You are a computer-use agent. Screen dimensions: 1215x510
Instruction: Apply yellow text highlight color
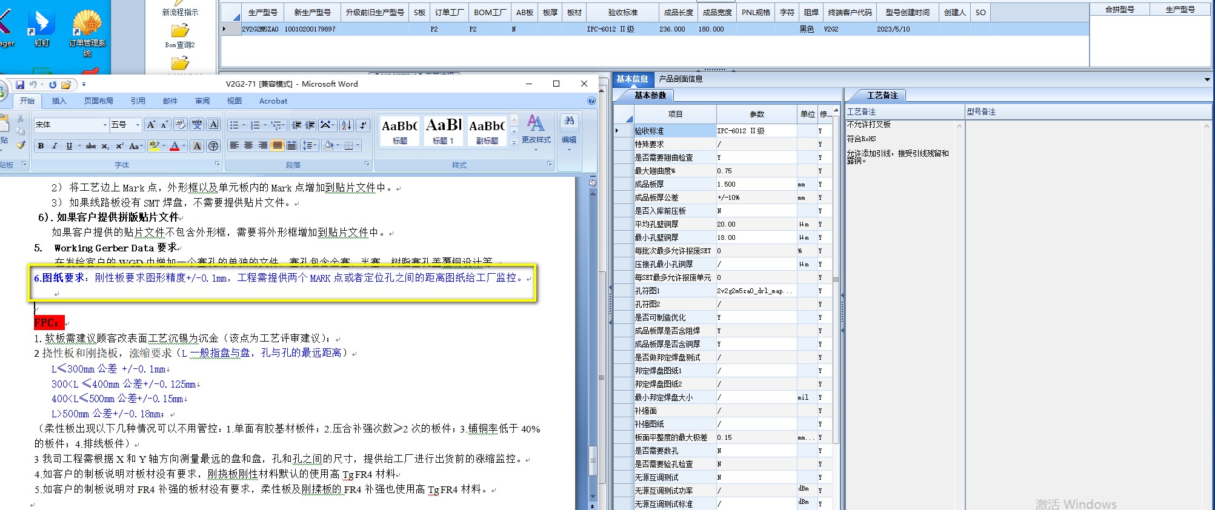[154, 146]
